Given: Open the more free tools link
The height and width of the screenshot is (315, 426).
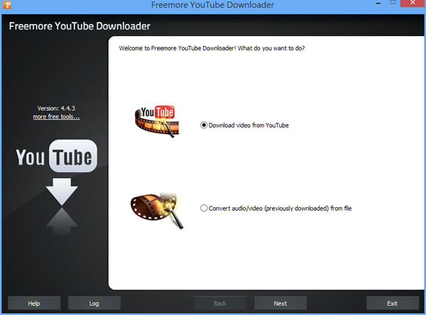Looking at the screenshot, I should coord(56,116).
